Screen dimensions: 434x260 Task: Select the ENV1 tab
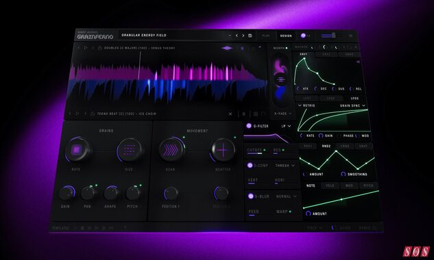click(304, 54)
